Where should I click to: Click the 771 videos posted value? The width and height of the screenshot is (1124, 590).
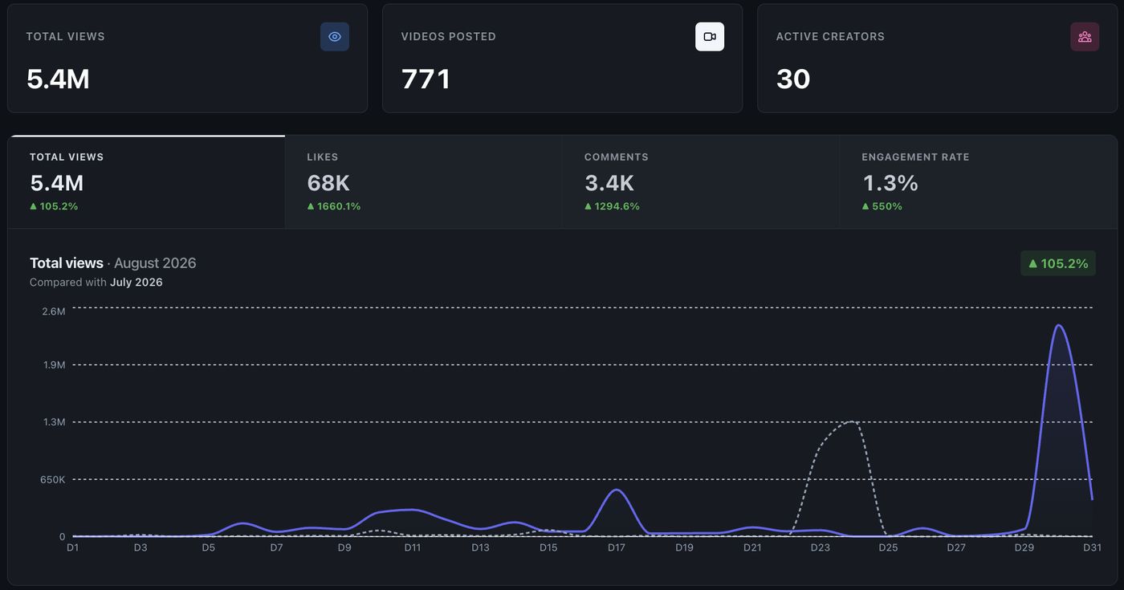(426, 79)
